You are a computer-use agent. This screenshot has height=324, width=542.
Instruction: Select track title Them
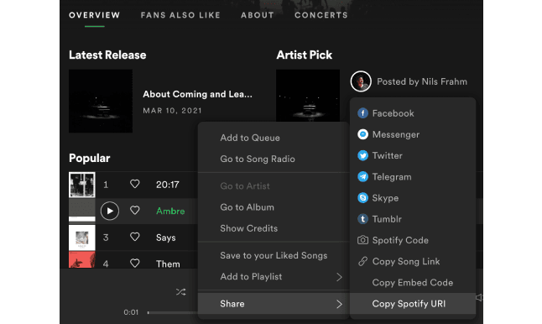click(168, 264)
